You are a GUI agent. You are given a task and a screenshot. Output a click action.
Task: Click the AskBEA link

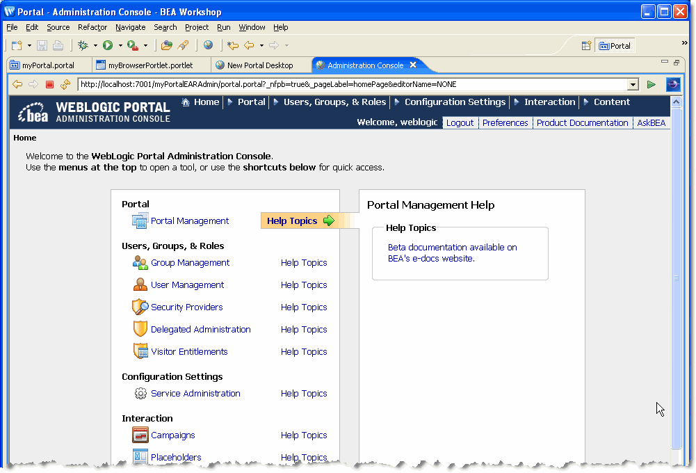[x=651, y=123]
